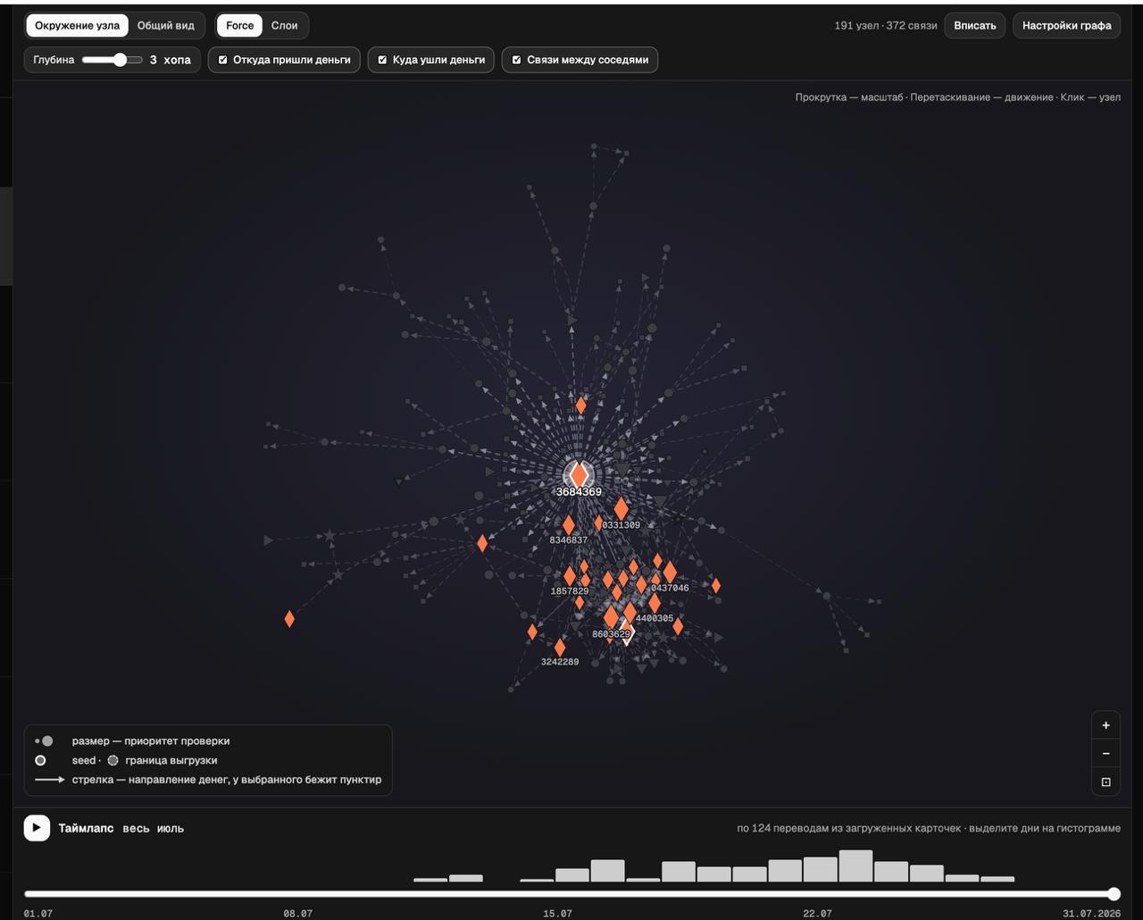This screenshot has width=1143, height=920.
Task: Open 'Настройки графа'
Action: click(1066, 25)
